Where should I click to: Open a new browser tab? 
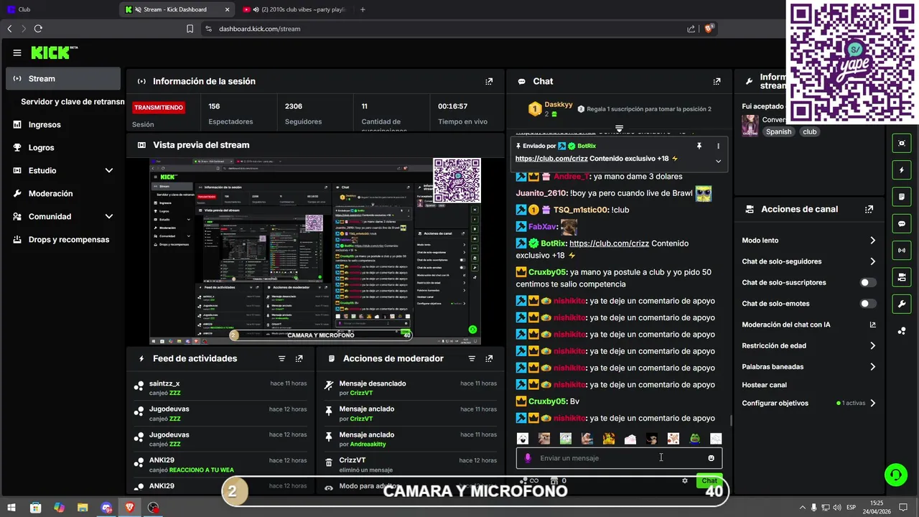click(363, 9)
